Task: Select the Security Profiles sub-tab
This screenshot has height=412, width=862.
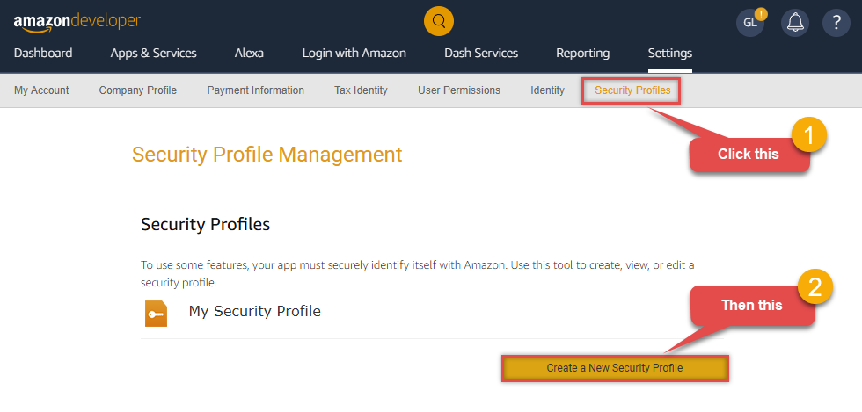Action: pos(632,90)
